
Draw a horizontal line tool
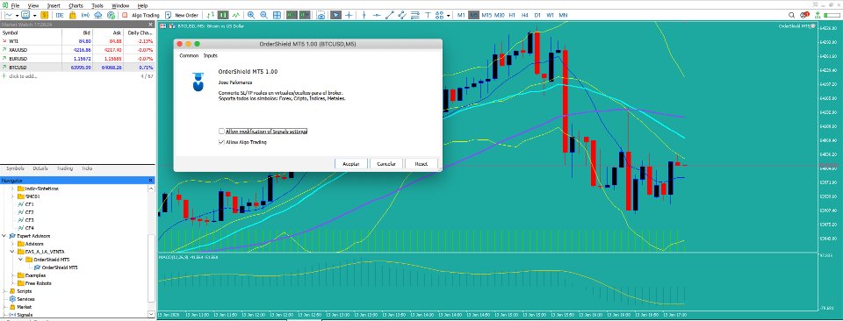tap(377, 15)
